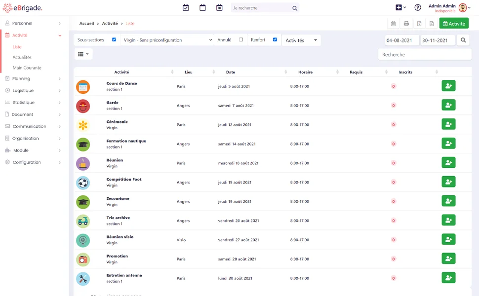Open the calendar-check icon in top bar
The image size is (479, 296).
(x=186, y=7)
